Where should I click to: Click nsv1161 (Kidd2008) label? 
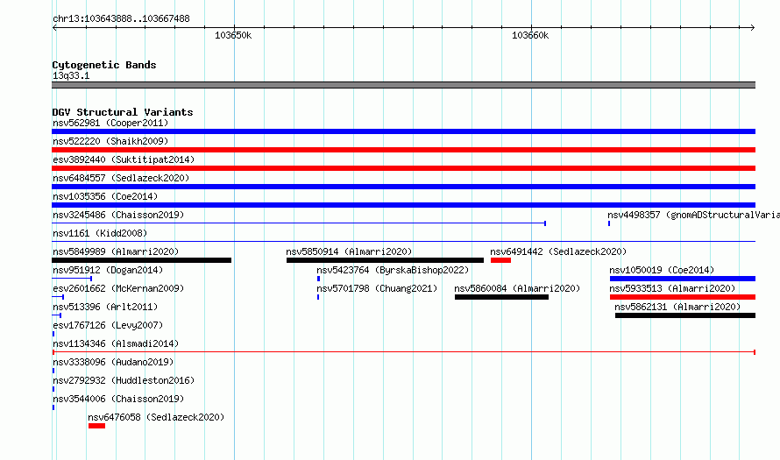pos(100,233)
